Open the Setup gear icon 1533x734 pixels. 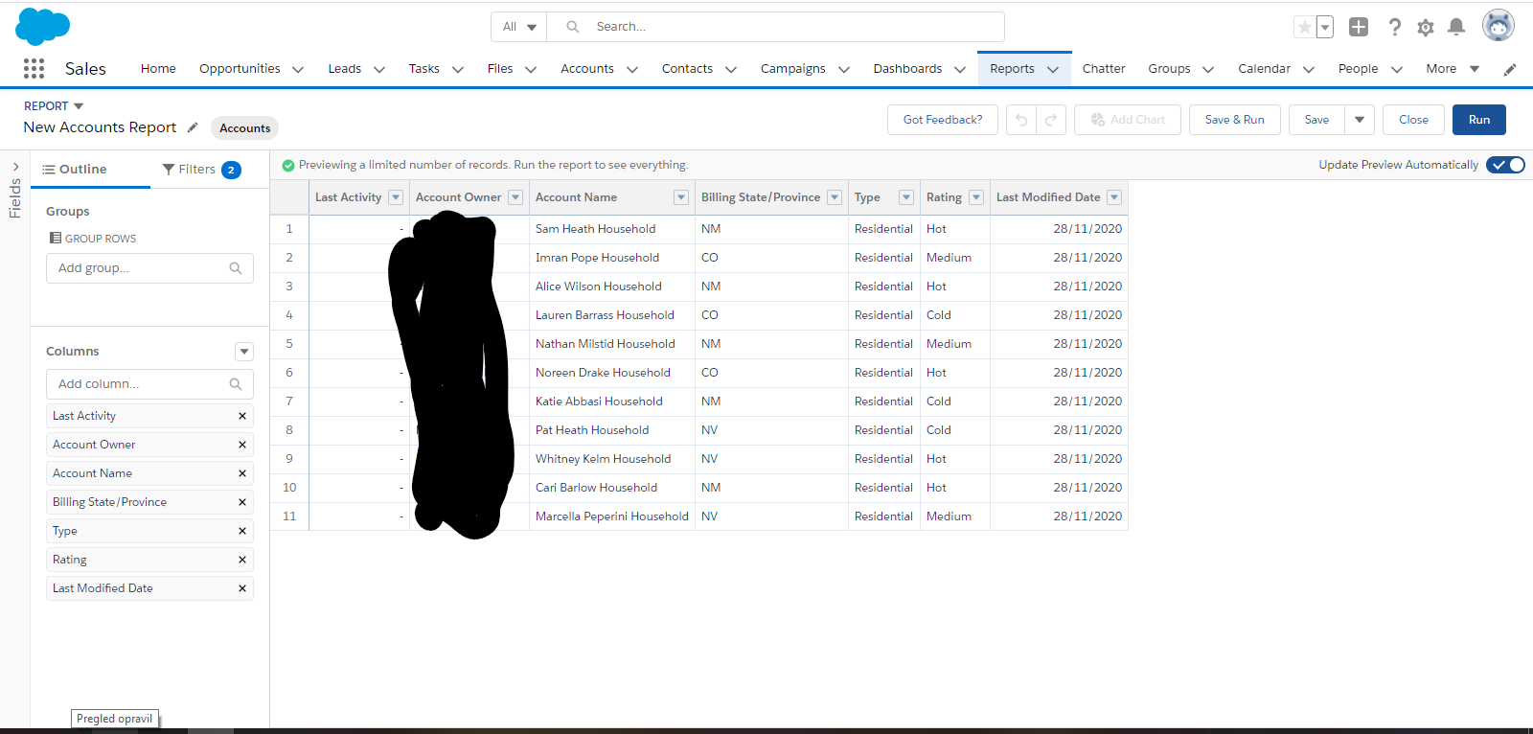click(1426, 27)
